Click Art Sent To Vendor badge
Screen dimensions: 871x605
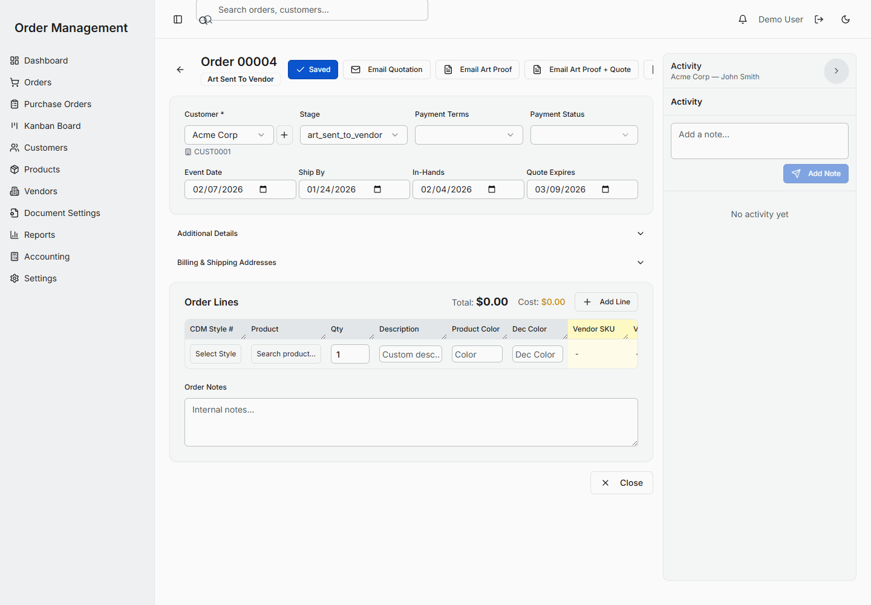pos(241,79)
